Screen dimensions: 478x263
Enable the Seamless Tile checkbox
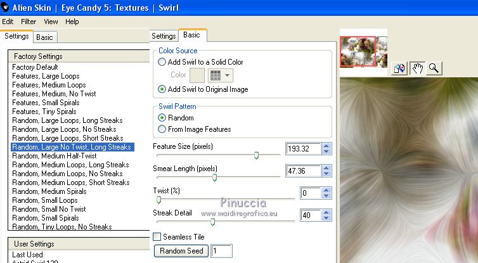click(x=157, y=237)
